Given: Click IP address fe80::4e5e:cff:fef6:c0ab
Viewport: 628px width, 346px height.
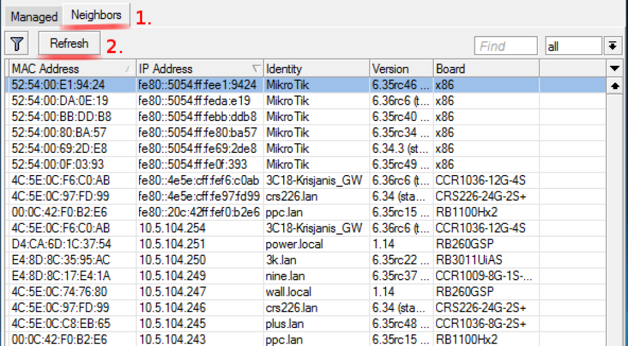Looking at the screenshot, I should point(199,180).
